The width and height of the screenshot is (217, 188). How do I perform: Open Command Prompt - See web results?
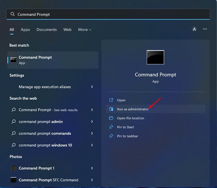pos(48,110)
